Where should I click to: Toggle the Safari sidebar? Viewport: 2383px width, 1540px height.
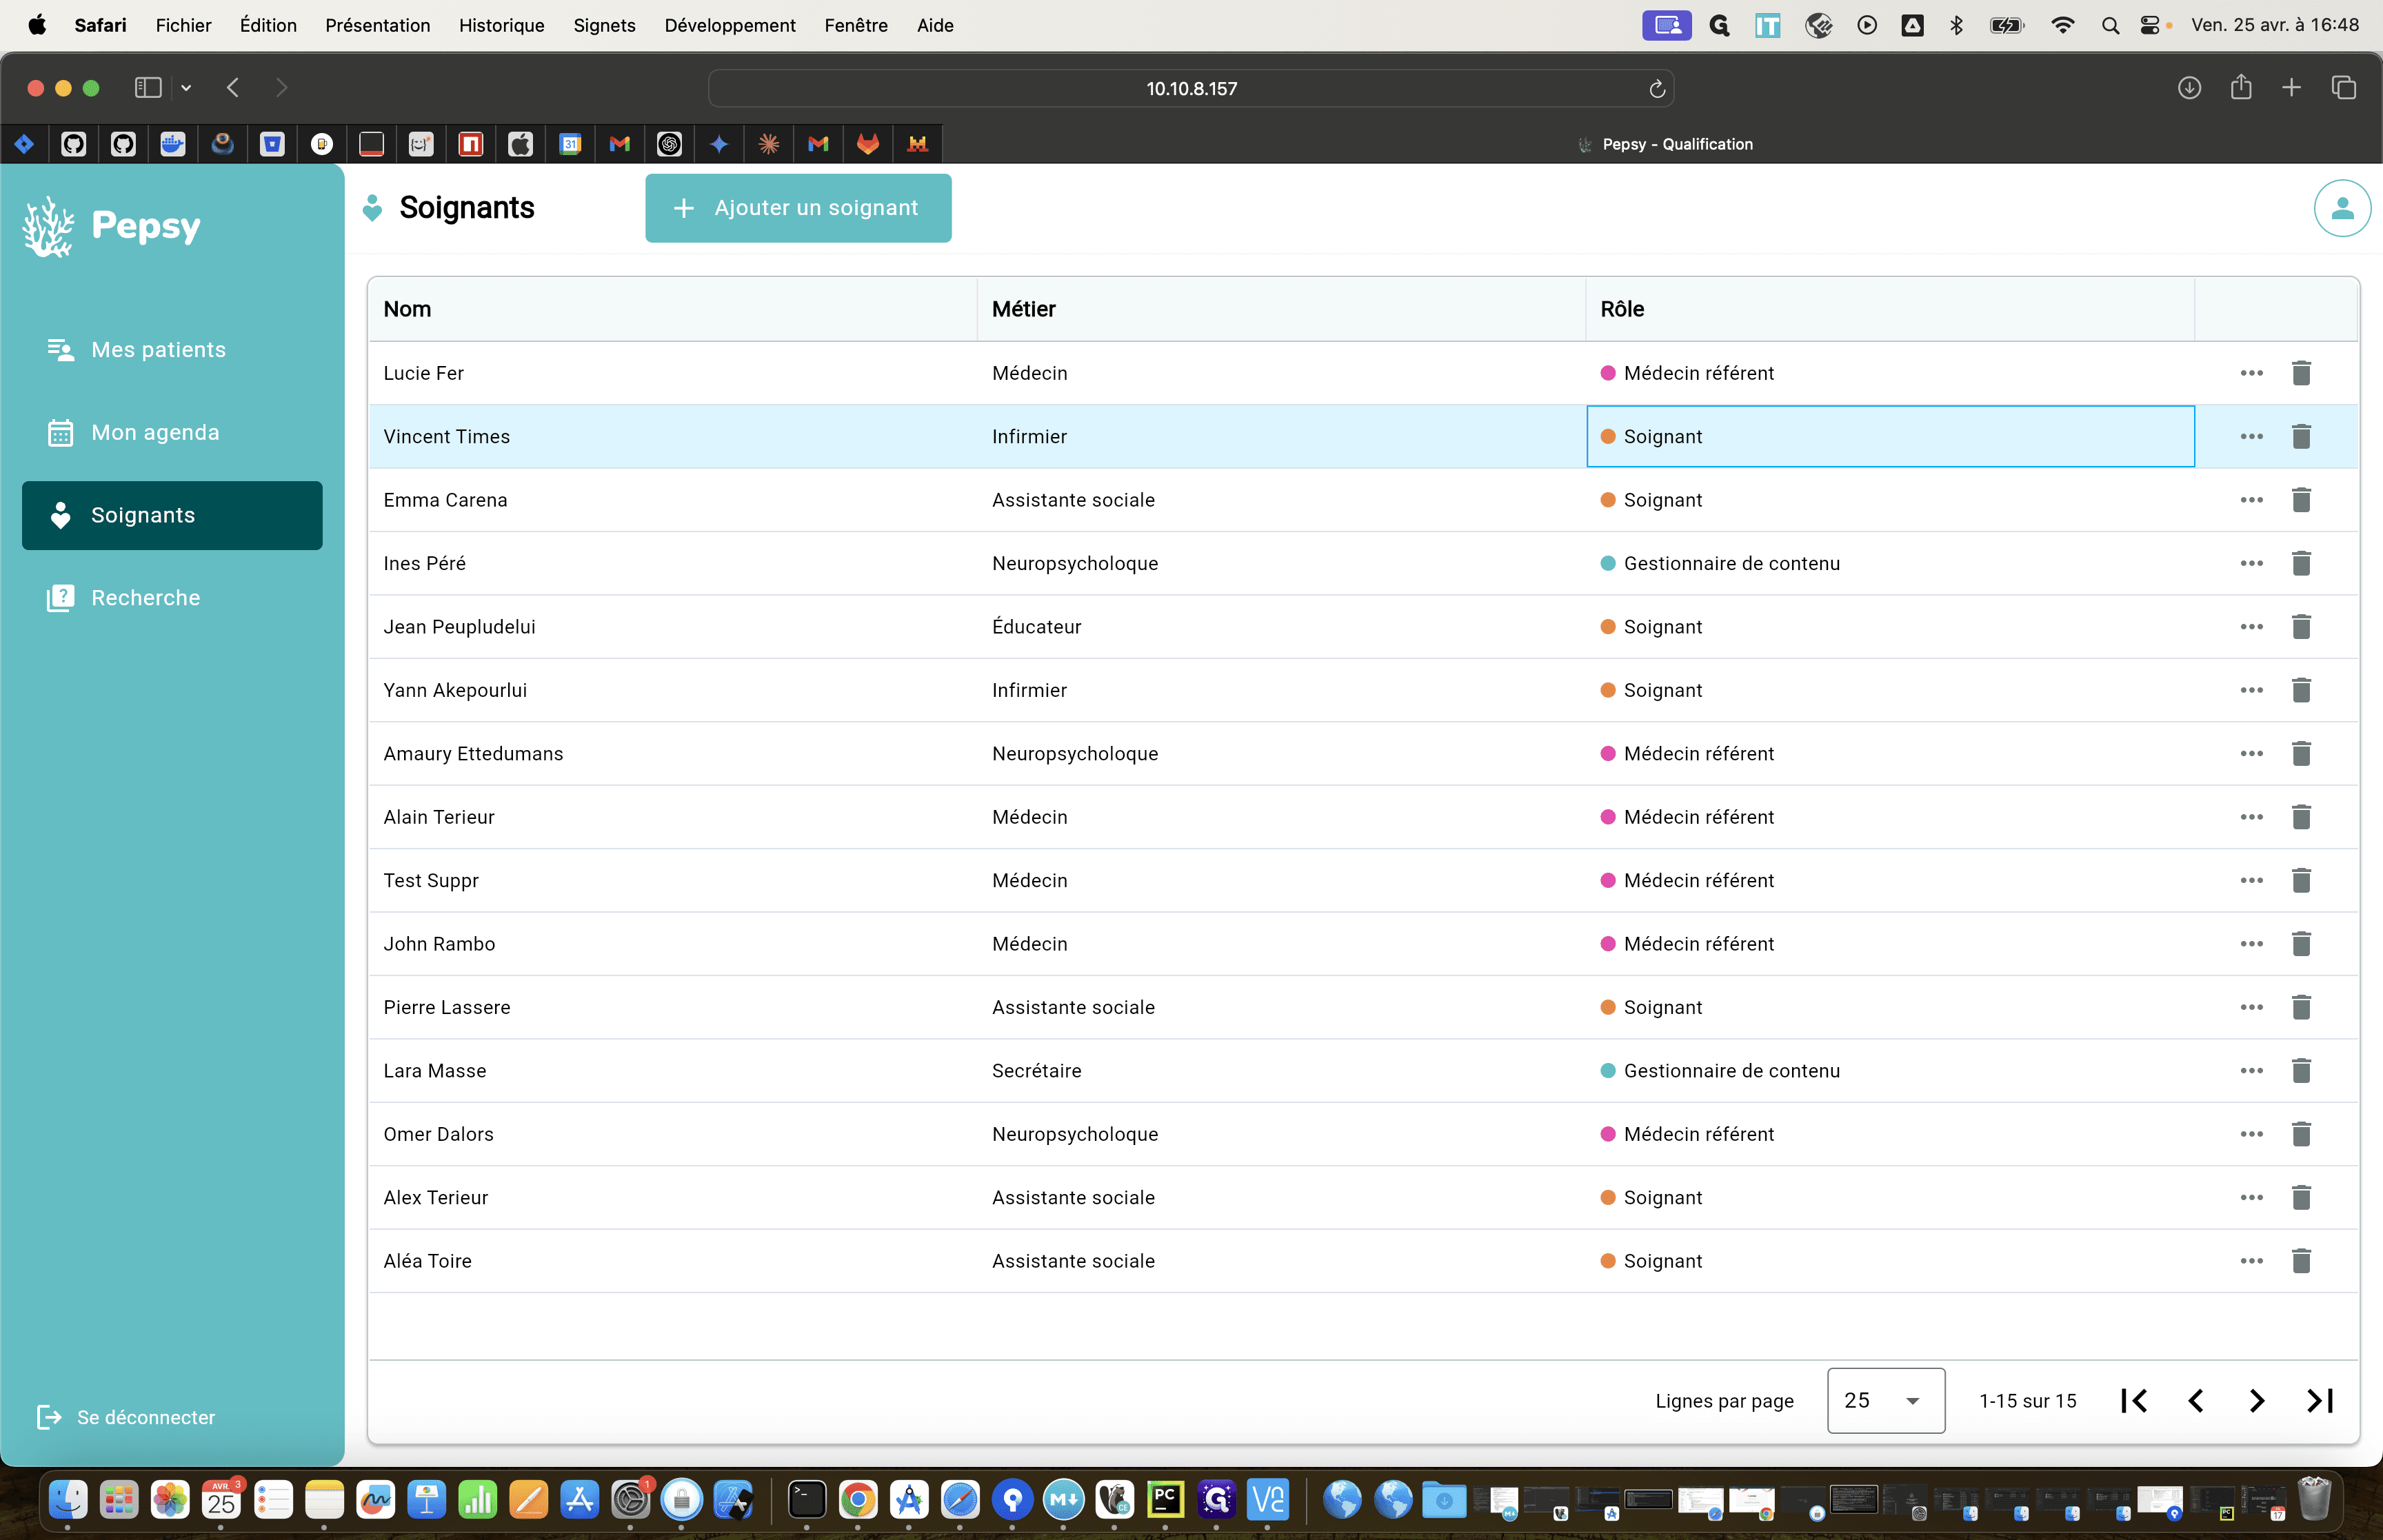pos(148,88)
